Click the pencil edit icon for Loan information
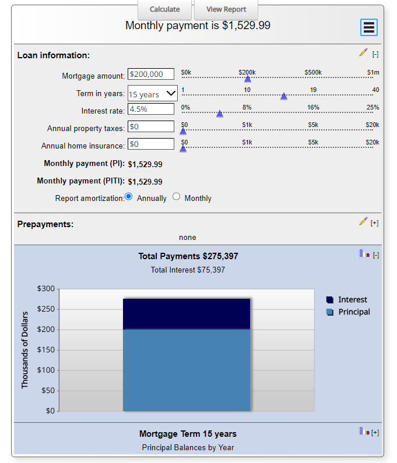This screenshot has height=463, width=397. [x=363, y=53]
